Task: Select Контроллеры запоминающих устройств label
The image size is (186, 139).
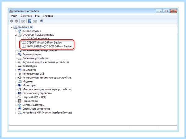Action: 47,78
